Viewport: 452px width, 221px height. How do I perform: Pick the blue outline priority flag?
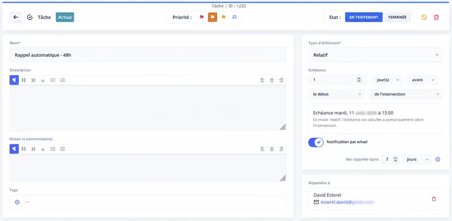pos(235,17)
